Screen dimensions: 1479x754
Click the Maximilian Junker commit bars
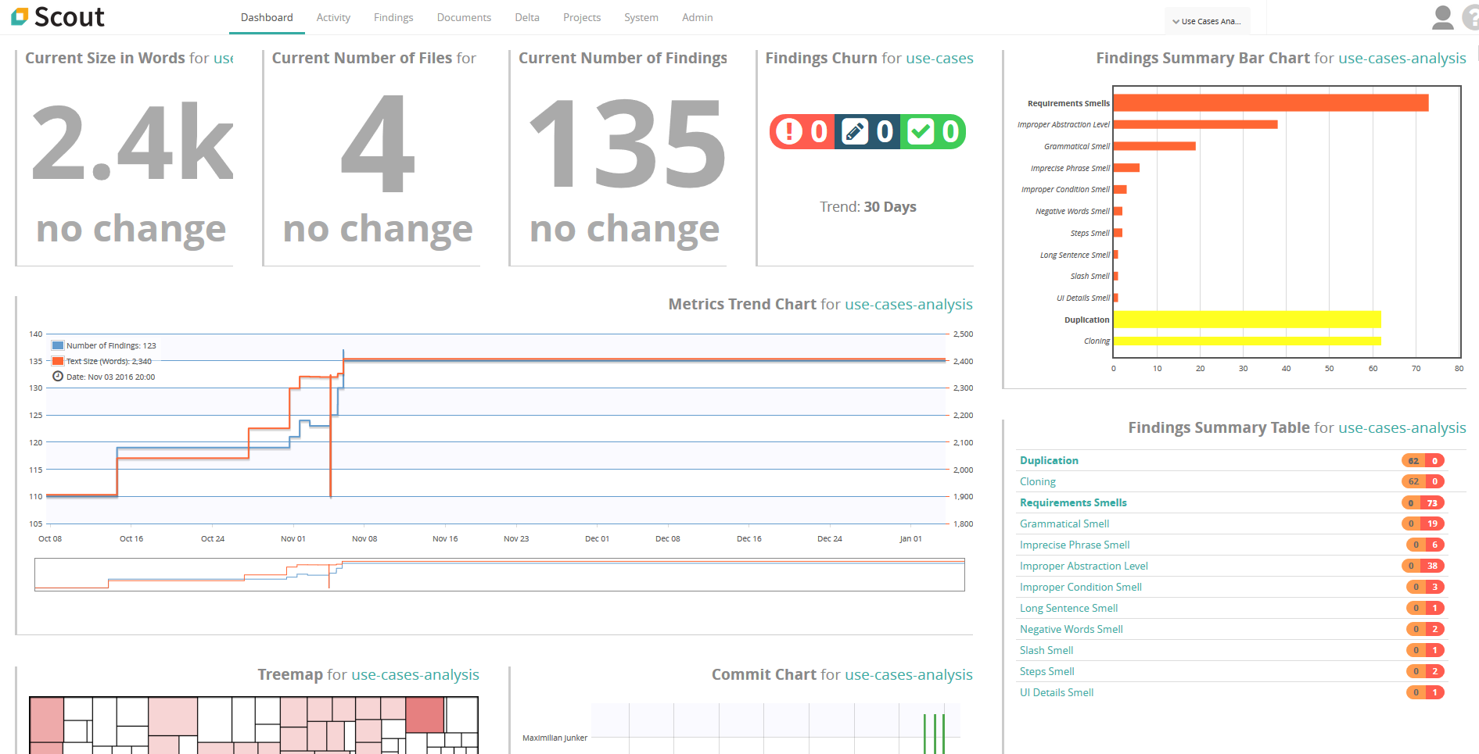934,733
